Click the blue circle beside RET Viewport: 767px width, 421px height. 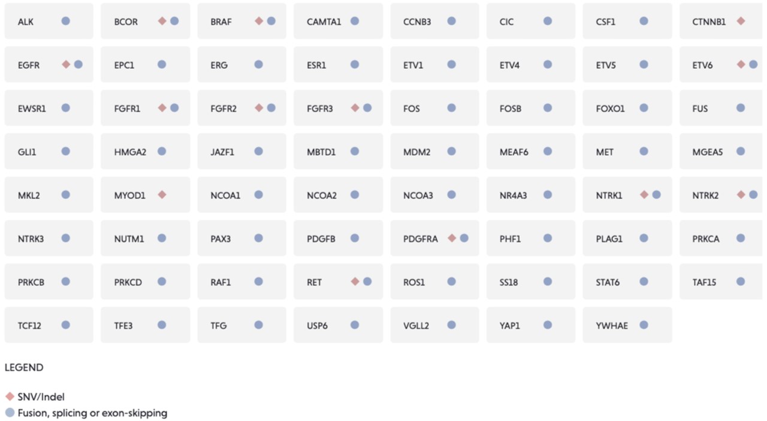click(367, 281)
